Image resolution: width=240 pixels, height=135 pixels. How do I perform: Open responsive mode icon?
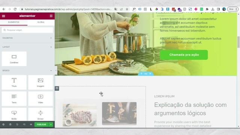24,124
